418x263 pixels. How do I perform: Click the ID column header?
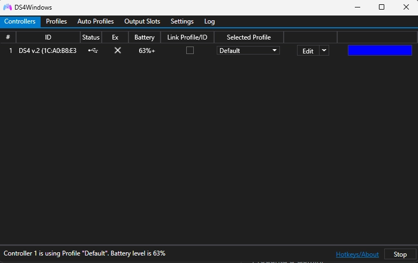pyautogui.click(x=48, y=37)
